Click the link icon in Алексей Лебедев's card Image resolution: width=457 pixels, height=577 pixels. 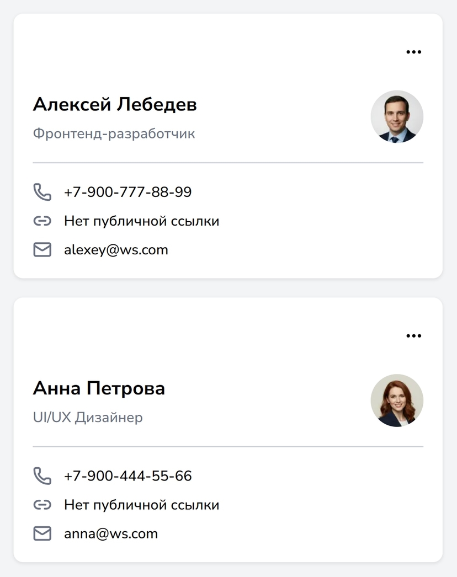pyautogui.click(x=42, y=221)
